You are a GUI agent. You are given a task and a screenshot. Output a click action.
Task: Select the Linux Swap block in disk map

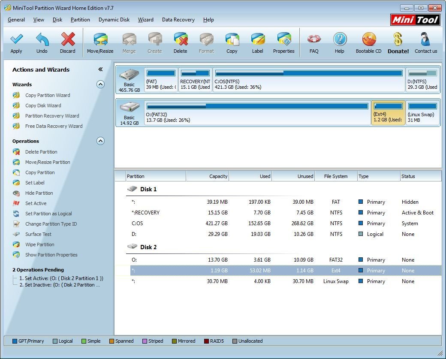coord(423,113)
